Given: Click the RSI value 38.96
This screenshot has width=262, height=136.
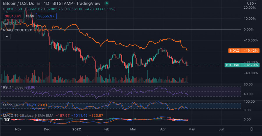Looking at the screenshot, I should 30,87.
